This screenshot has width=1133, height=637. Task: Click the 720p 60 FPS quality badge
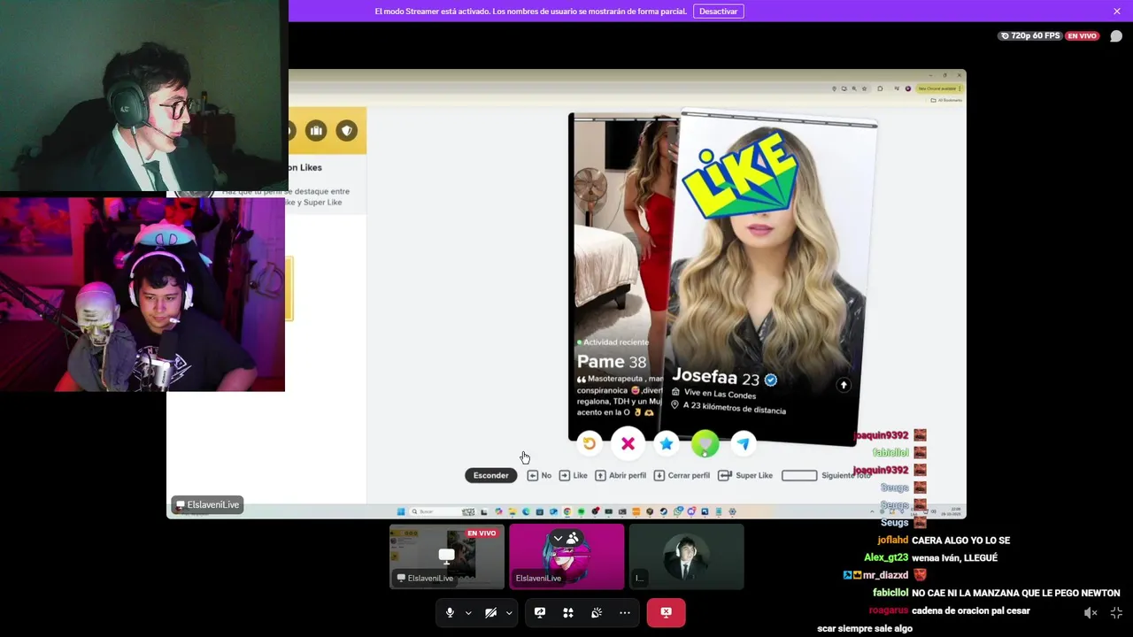1029,36
